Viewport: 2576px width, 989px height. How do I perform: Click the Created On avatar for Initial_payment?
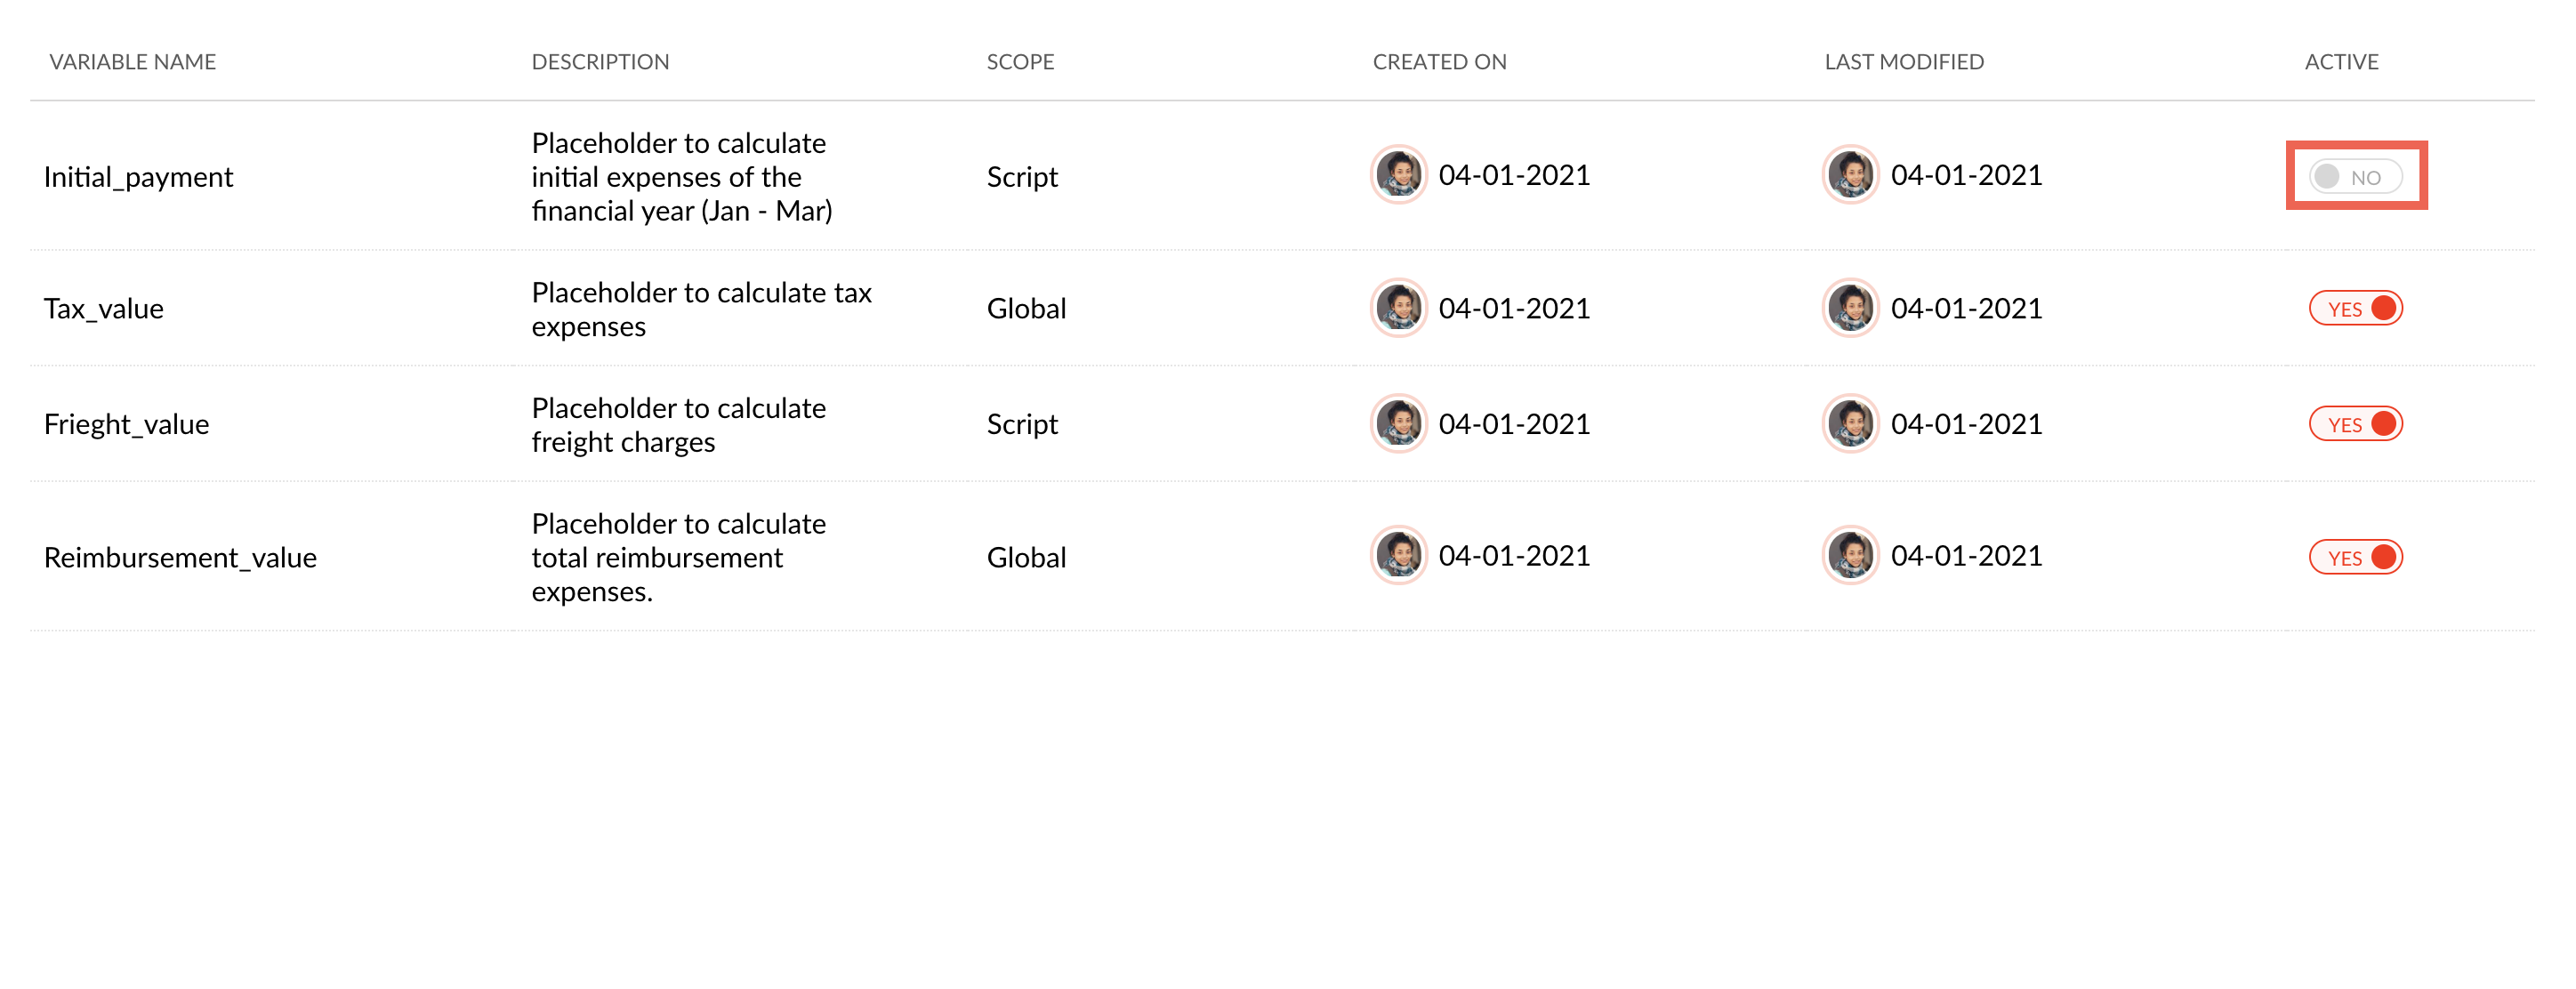pos(1398,175)
